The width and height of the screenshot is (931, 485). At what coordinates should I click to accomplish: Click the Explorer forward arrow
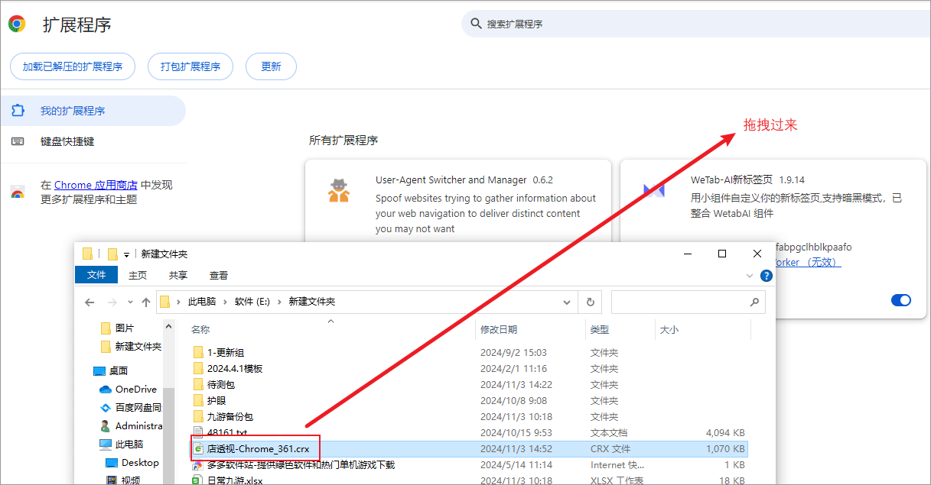pyautogui.click(x=112, y=302)
